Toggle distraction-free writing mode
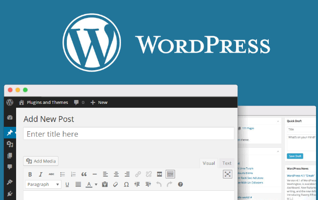Viewport: 318px width, 200px height. tap(228, 174)
